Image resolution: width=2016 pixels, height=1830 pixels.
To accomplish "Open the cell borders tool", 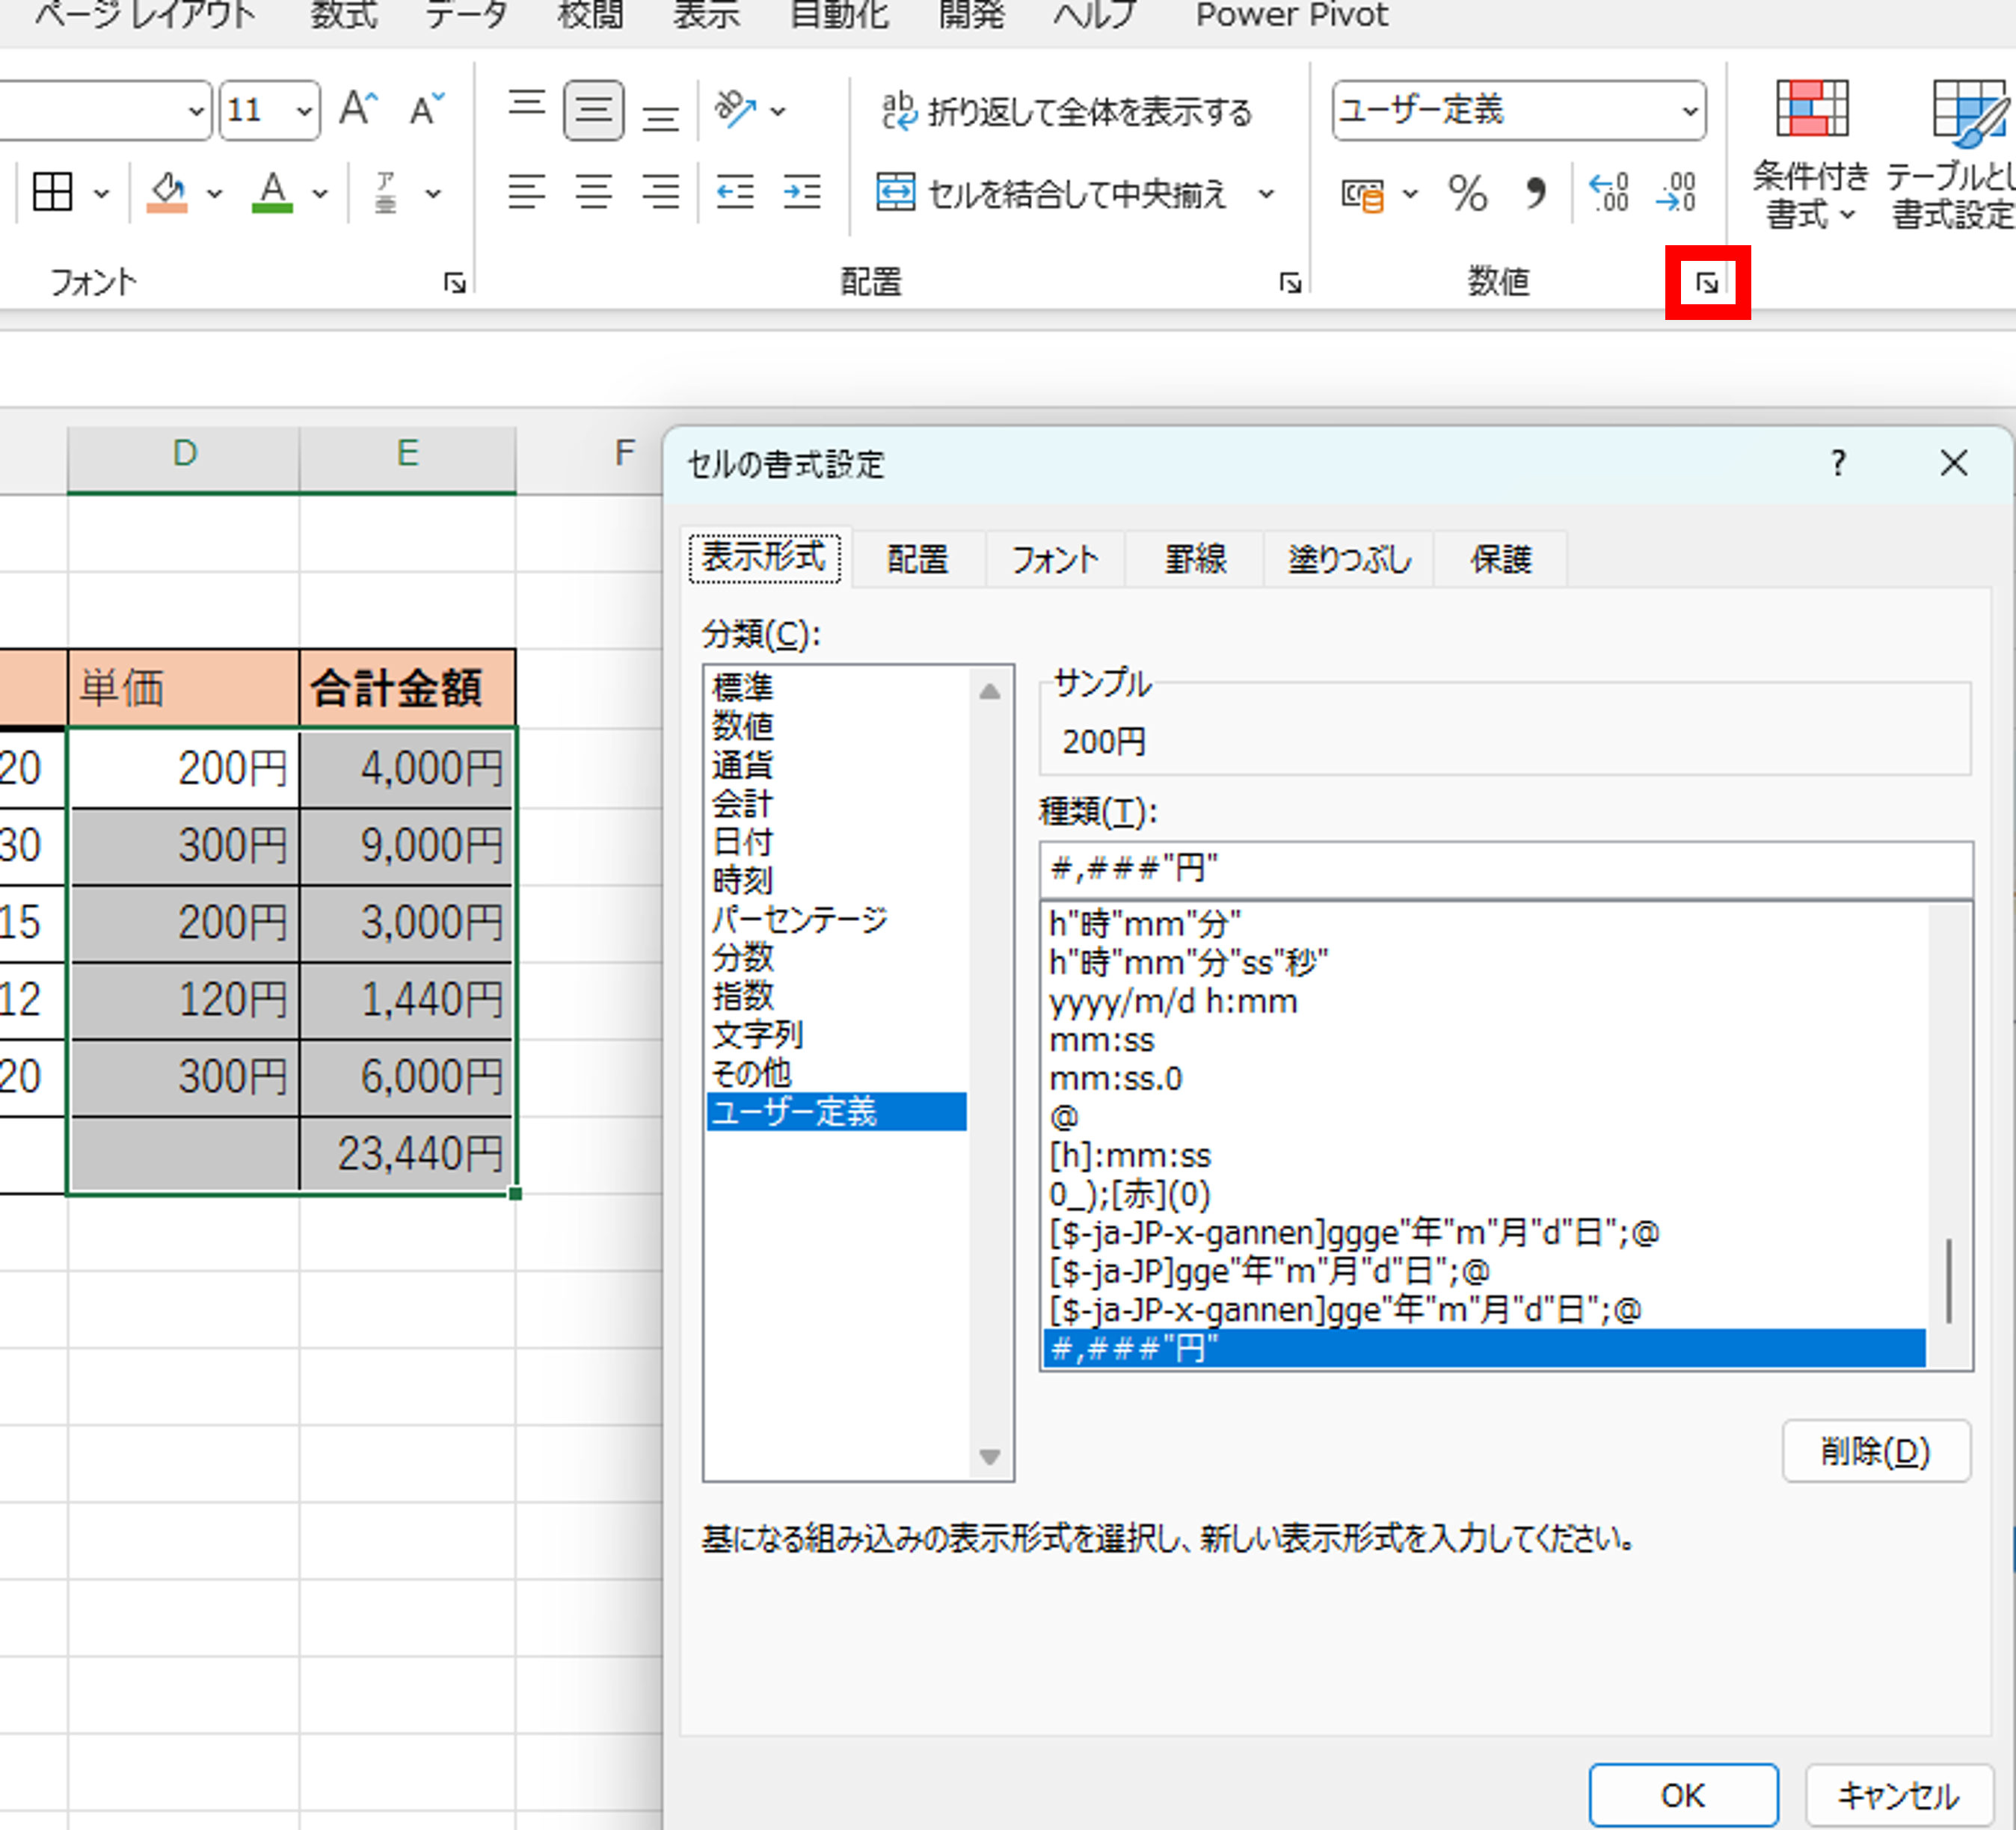I will (x=52, y=192).
